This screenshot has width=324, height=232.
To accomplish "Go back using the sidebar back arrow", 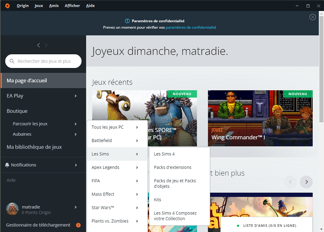I will (38, 45).
